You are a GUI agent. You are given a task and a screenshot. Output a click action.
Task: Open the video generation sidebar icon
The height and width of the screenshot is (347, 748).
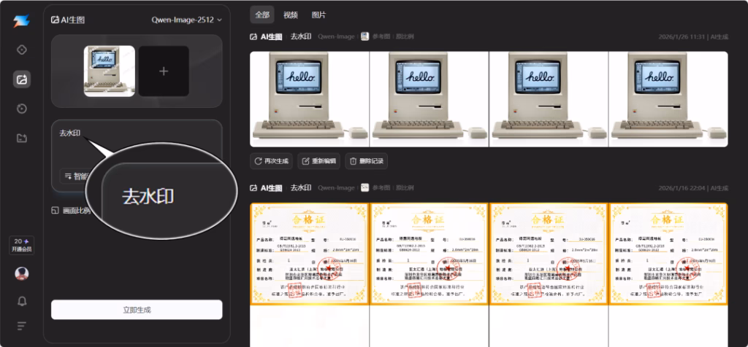[x=22, y=109]
